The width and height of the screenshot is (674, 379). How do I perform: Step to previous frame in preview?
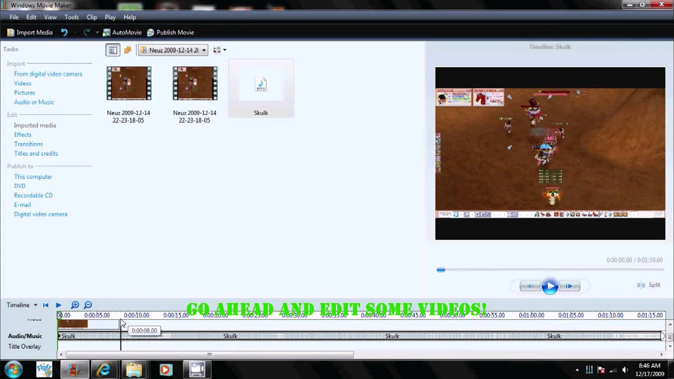530,286
